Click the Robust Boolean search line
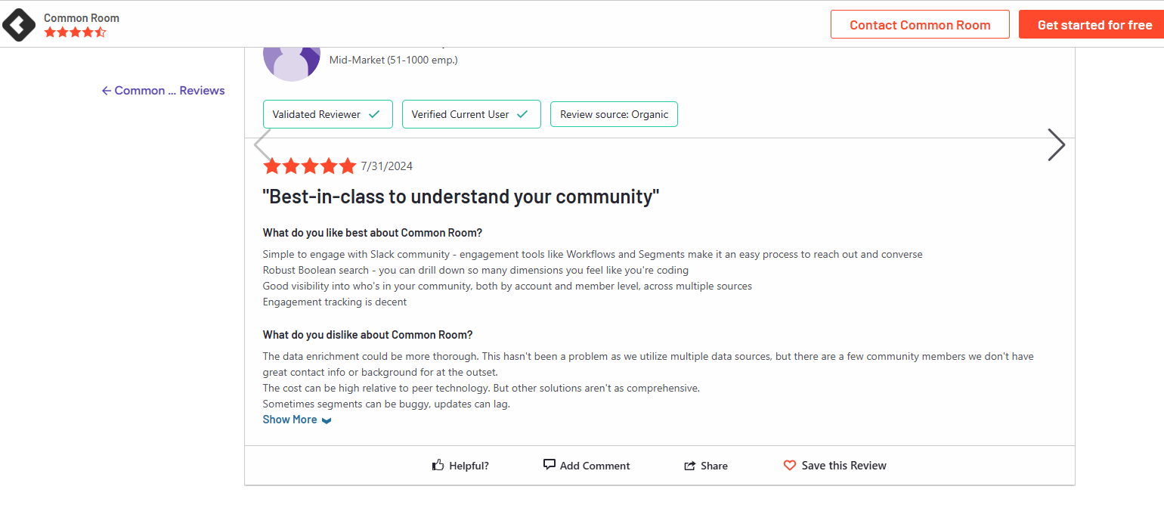 point(475,270)
